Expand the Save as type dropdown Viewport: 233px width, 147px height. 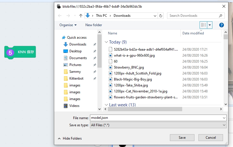tap(224, 125)
